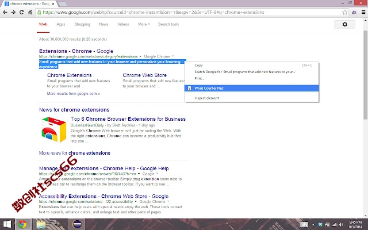The image size is (368, 230).
Task: Click the scrollbar down arrow
Action: [366, 216]
